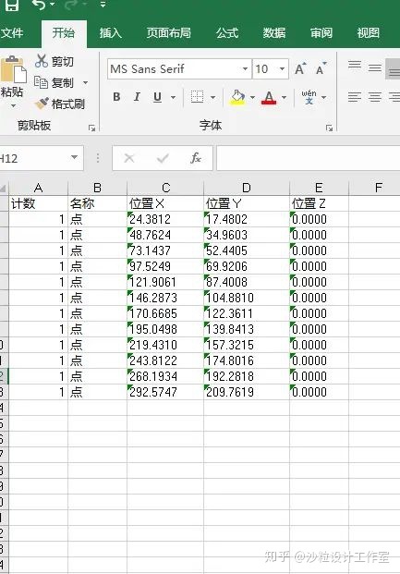Click the formula bar Cancel X icon

click(x=129, y=158)
